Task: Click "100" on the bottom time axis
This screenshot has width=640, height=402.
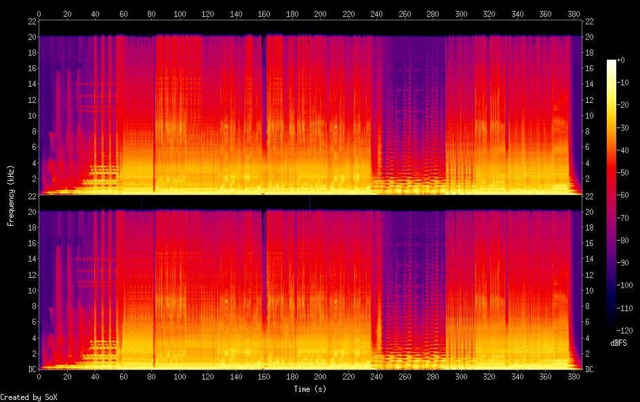Action: click(x=180, y=377)
